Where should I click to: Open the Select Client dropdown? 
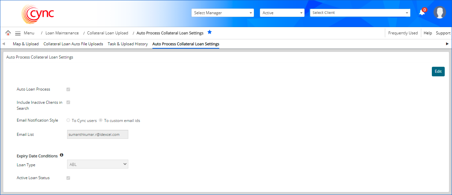[x=360, y=13]
